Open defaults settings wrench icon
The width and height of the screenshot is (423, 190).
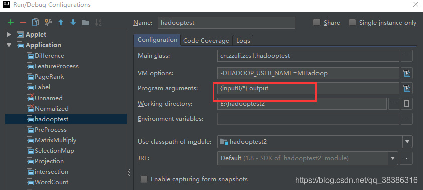coord(48,23)
